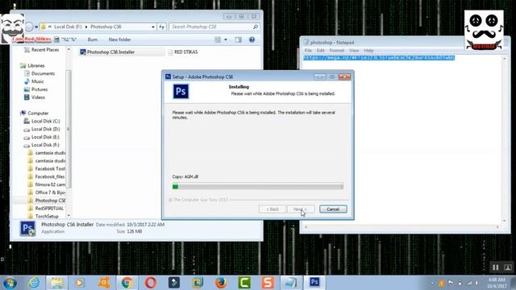This screenshot has width=516, height=290.
Task: Open Help menu in Notepad
Action: (368, 51)
